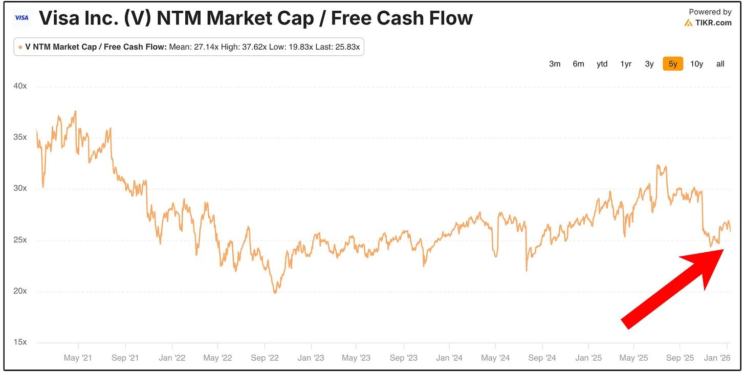Click the orange series dot in legend

click(x=20, y=48)
